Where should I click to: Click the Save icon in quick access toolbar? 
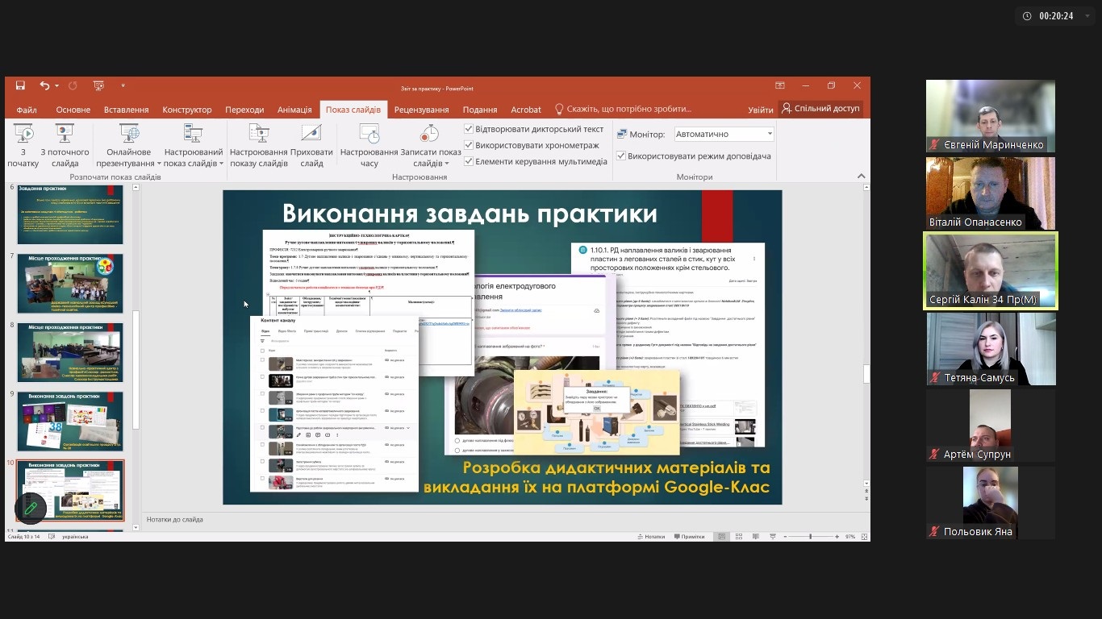20,85
